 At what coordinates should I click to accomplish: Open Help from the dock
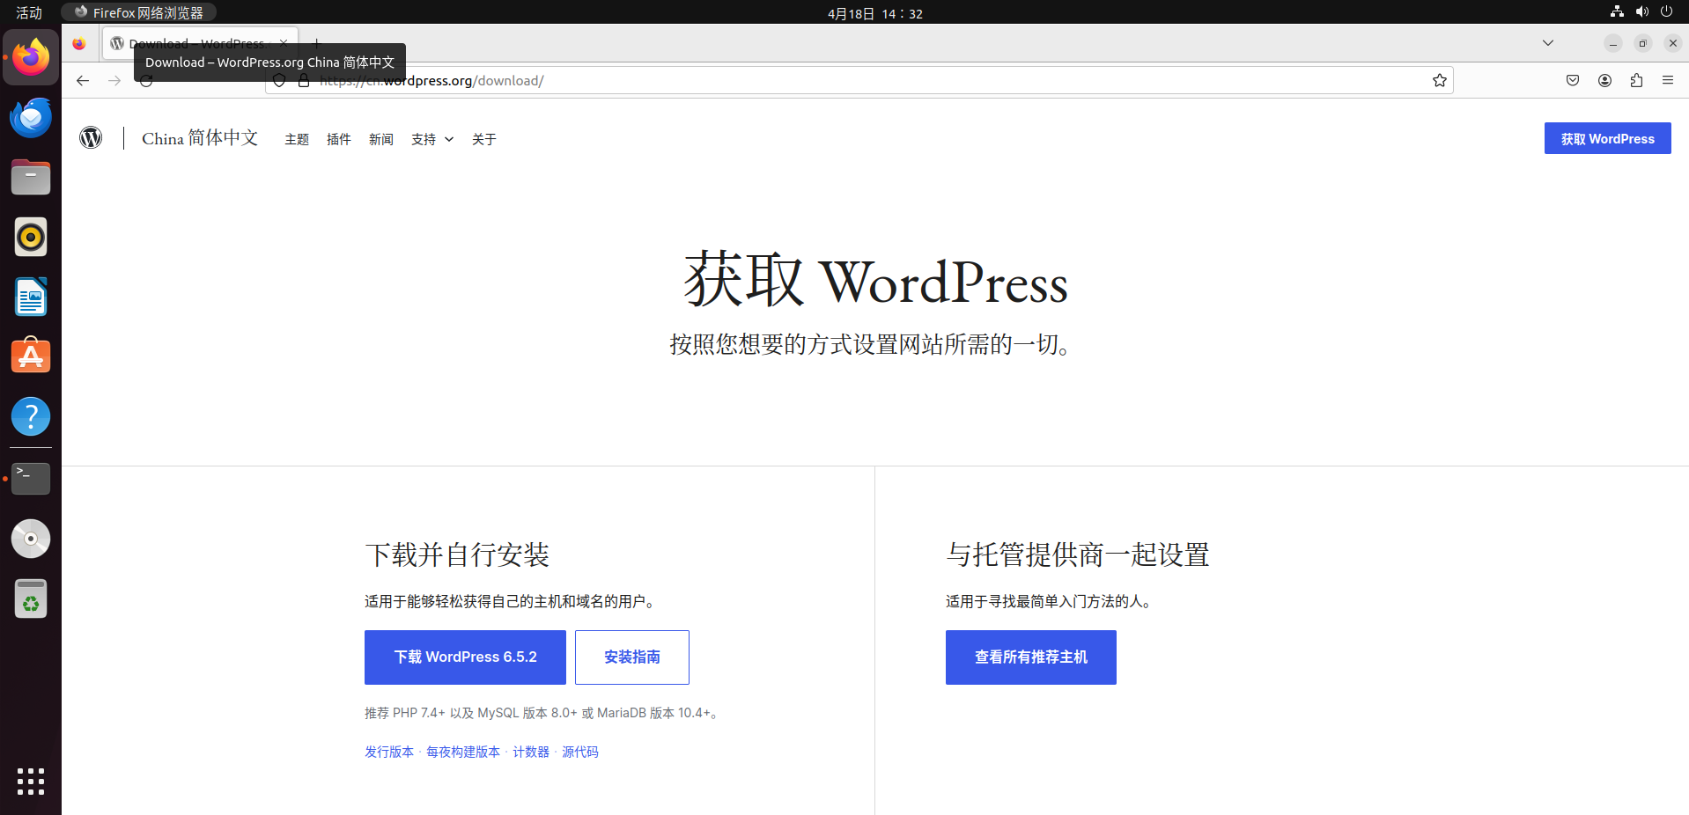31,416
